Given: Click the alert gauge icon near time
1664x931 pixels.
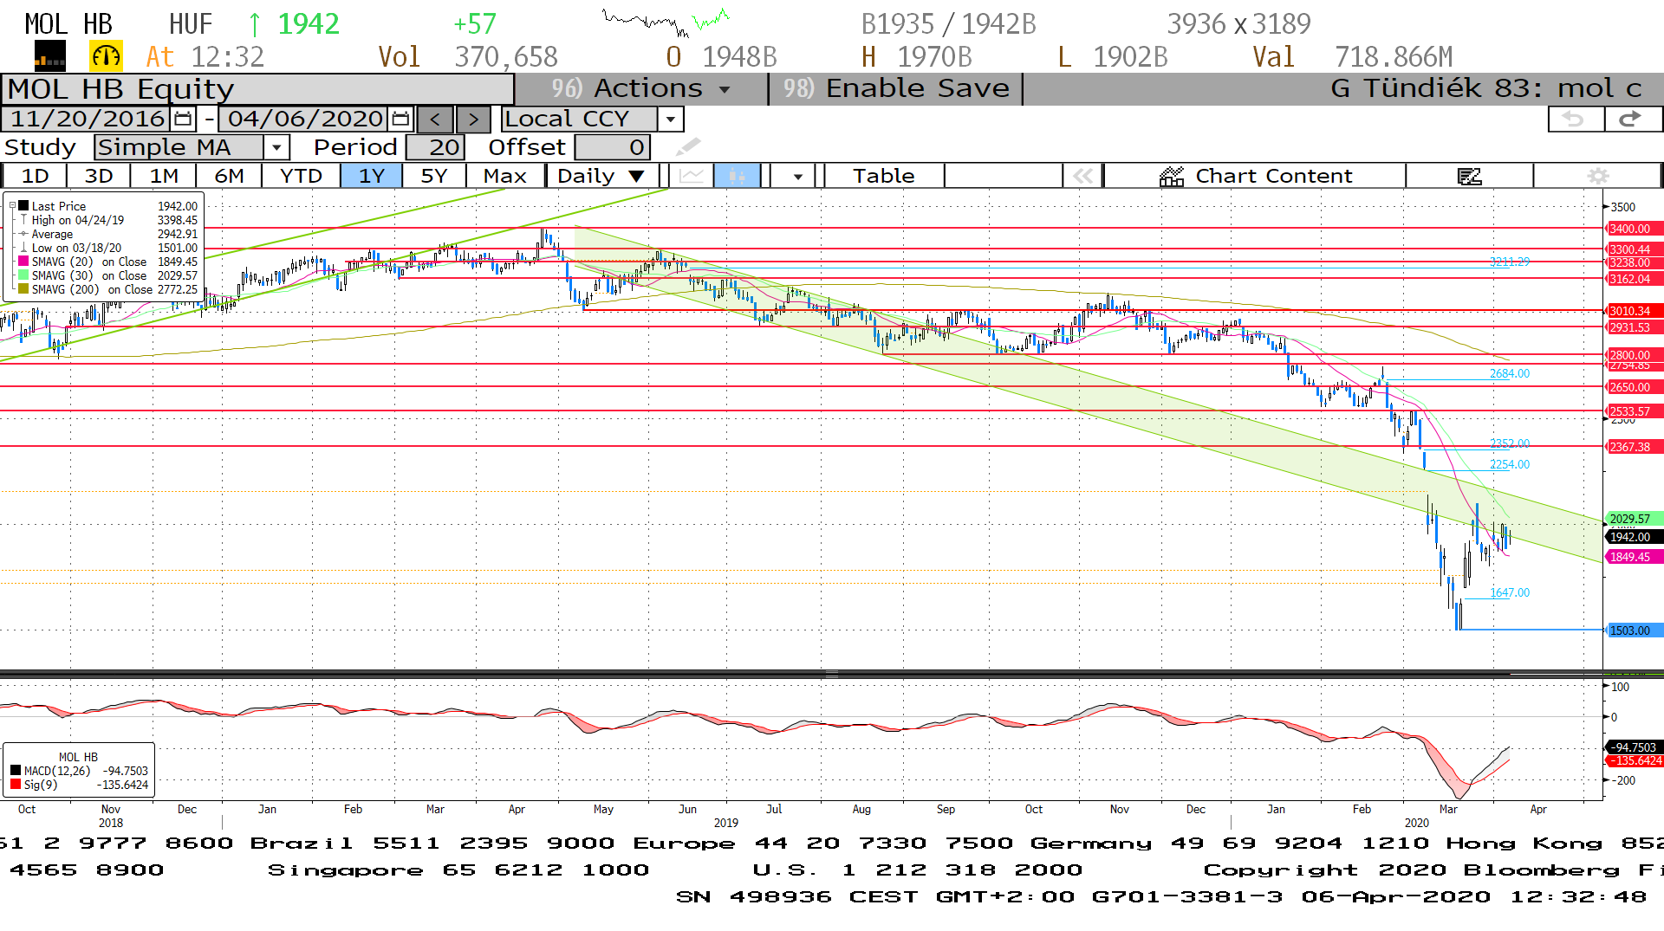Looking at the screenshot, I should 107,56.
